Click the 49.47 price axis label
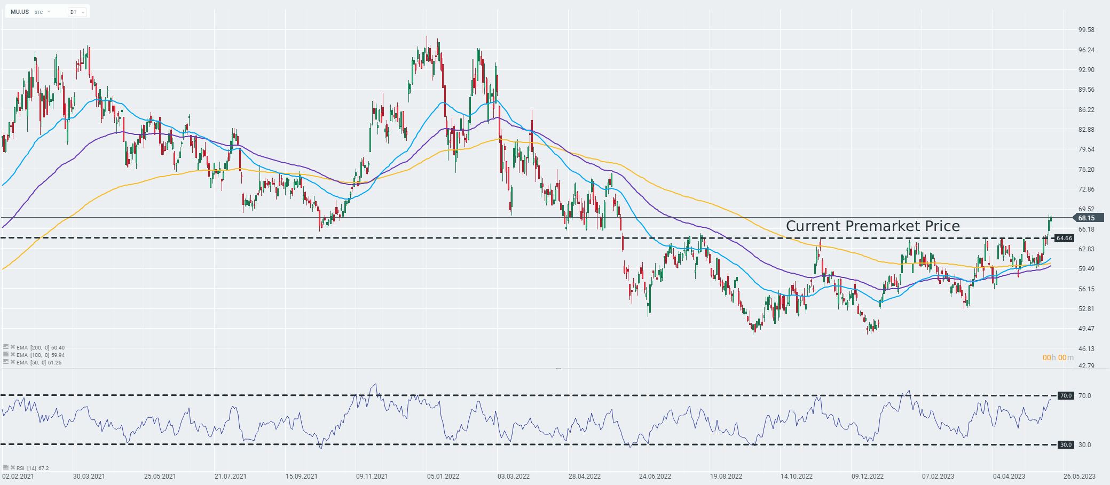The width and height of the screenshot is (1110, 485). [1087, 329]
